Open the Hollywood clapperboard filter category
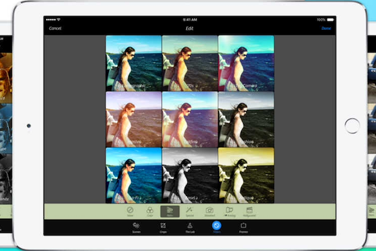 [250, 212]
